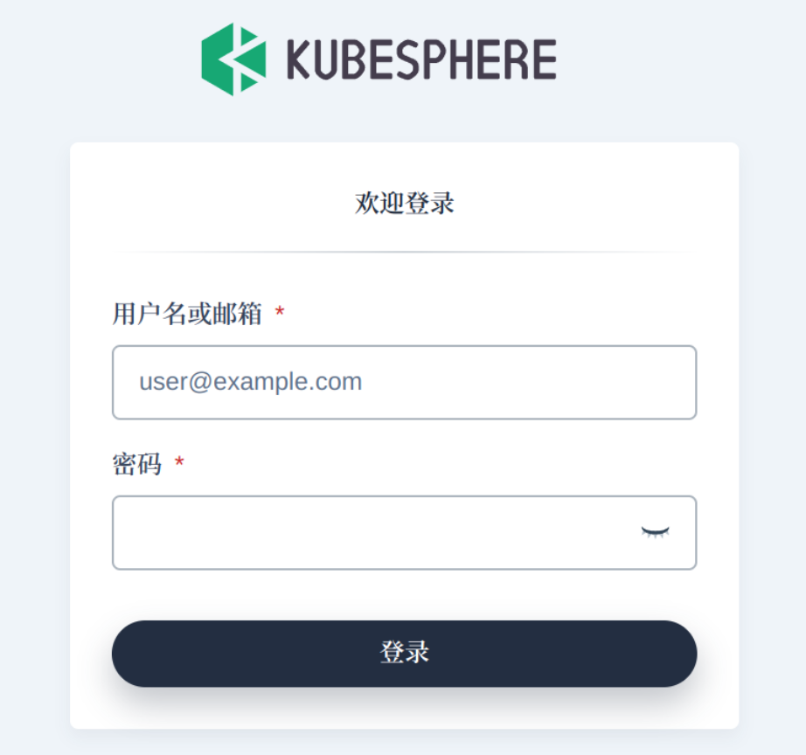
Task: Click the red asterisk beside 密码
Action: click(x=179, y=461)
